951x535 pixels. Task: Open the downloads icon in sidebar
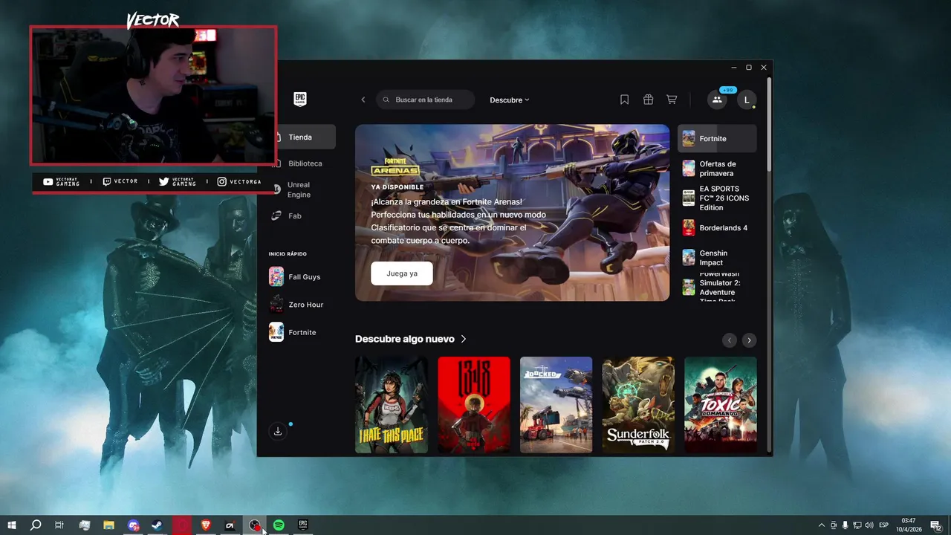coord(278,431)
